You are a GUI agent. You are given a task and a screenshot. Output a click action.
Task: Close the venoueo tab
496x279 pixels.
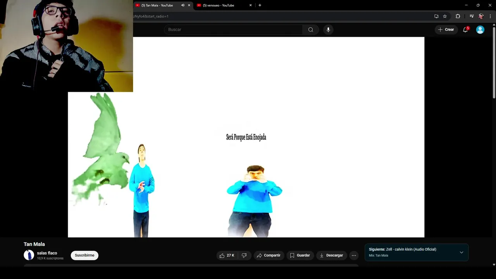pyautogui.click(x=250, y=5)
